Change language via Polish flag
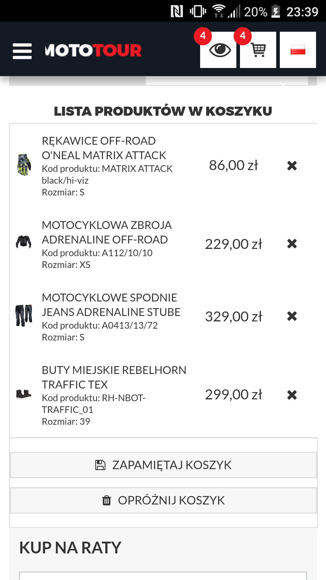The image size is (326, 580). coord(298,50)
